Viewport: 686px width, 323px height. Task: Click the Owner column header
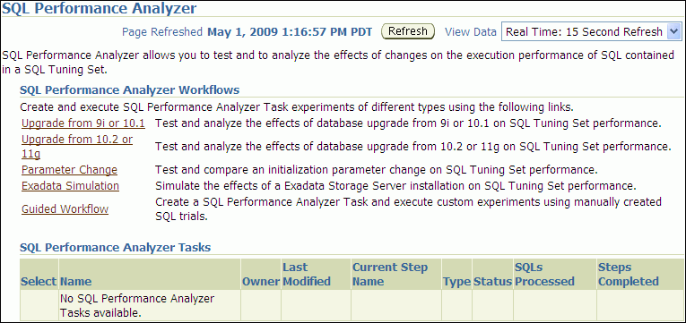click(x=261, y=282)
